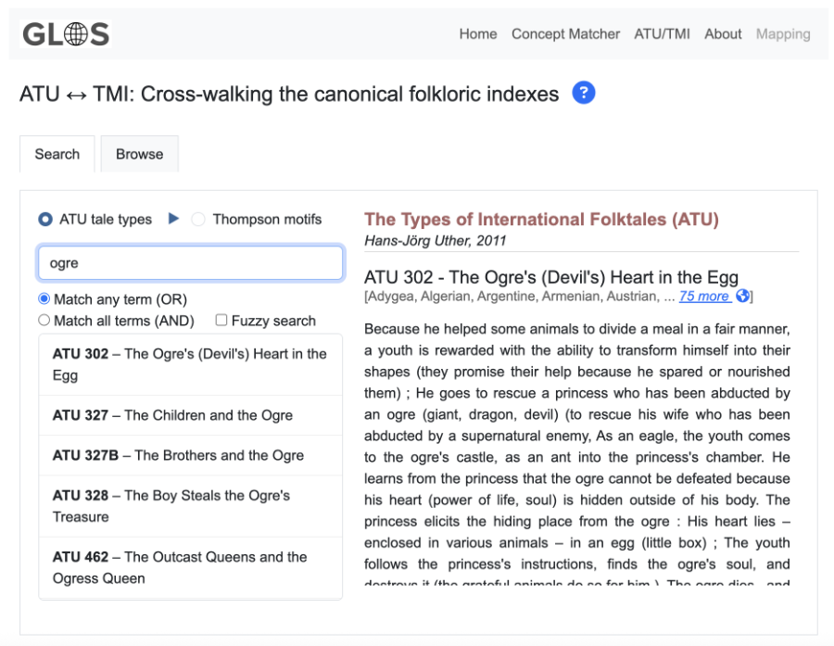The image size is (834, 646).
Task: Switch to the Browse tab
Action: click(x=139, y=155)
